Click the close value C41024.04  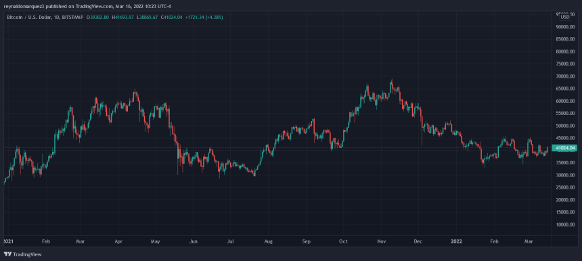(171, 17)
